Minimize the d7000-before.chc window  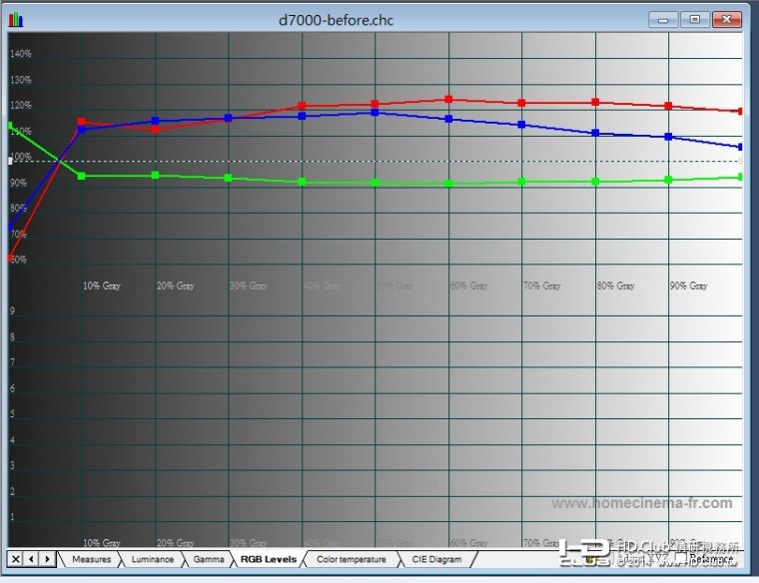click(x=663, y=20)
